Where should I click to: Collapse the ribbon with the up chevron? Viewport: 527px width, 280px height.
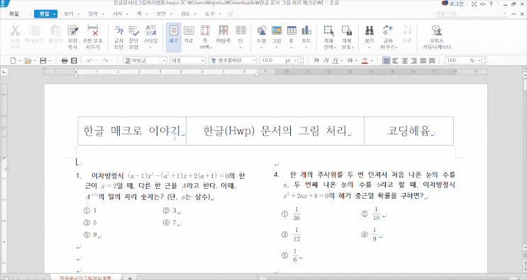pyautogui.click(x=514, y=14)
